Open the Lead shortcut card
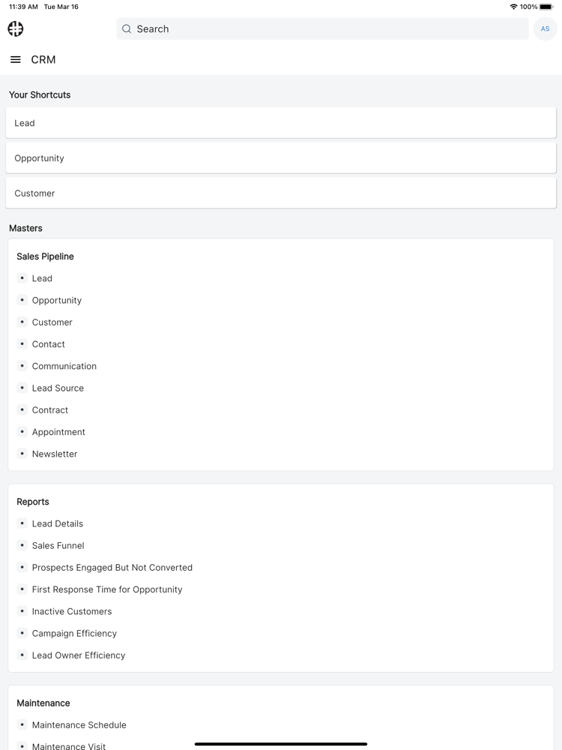The height and width of the screenshot is (750, 562). [281, 123]
